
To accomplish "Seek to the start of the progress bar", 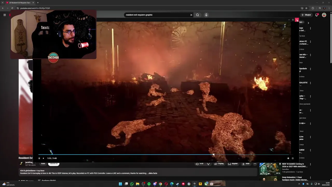I will [x=39, y=155].
